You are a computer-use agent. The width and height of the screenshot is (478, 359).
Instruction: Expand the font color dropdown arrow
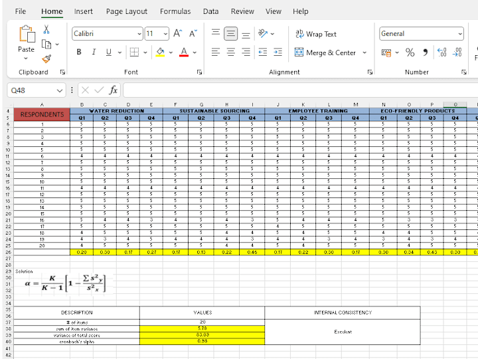(x=195, y=53)
